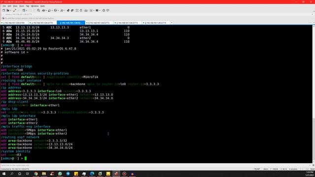Click the add new tab button after the tabs

[x=172, y=23]
